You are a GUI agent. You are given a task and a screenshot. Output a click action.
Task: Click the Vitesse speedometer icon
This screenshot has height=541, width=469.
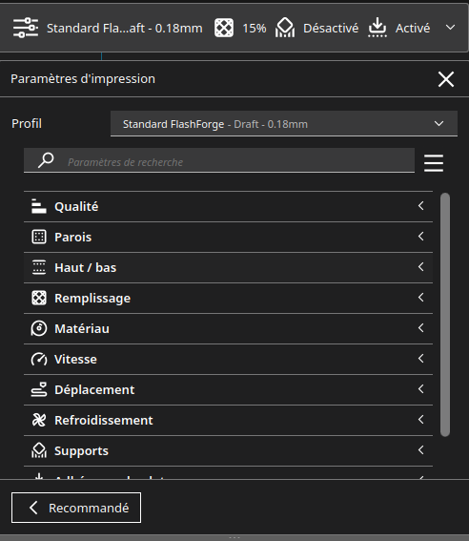(x=39, y=359)
